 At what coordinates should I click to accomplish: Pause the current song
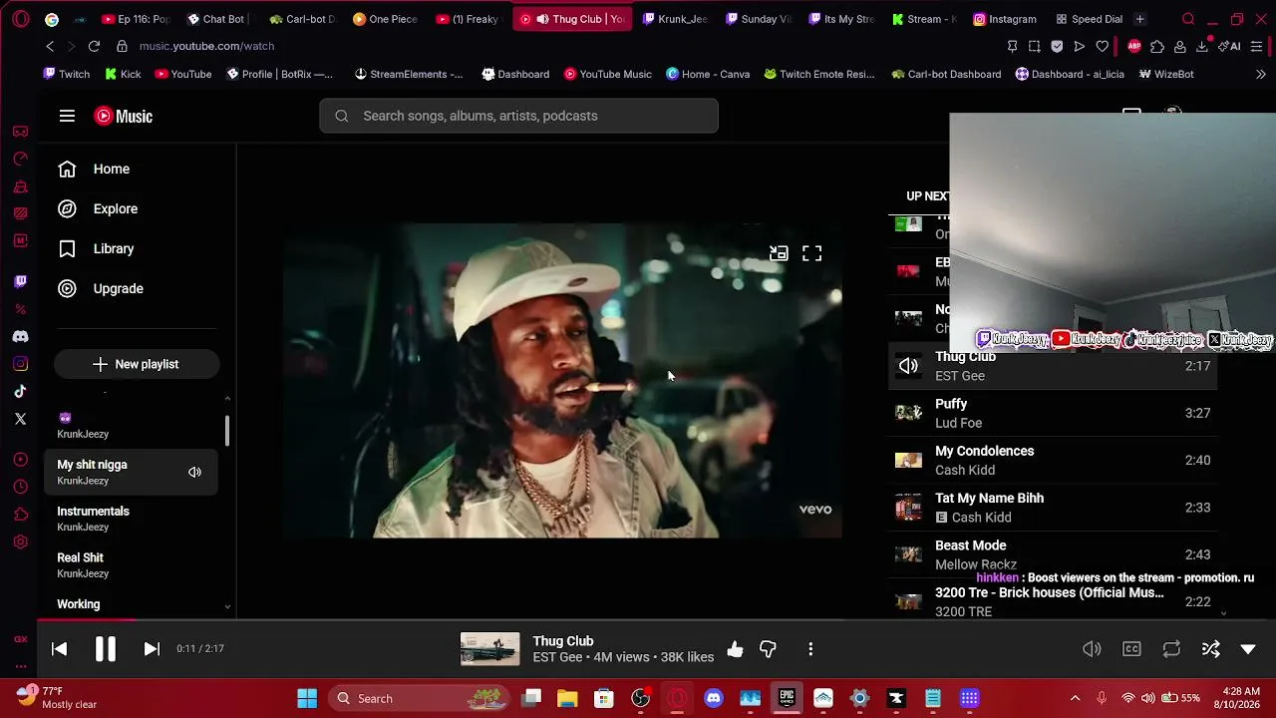click(105, 648)
